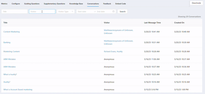Open What is Account Based marketing conversation
Viewport: 205px width, 94px height.
click(18, 90)
